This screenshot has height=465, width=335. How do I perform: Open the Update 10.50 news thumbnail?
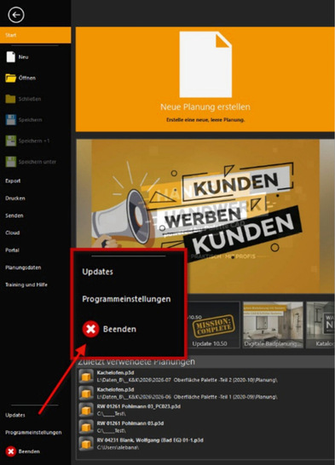[213, 324]
